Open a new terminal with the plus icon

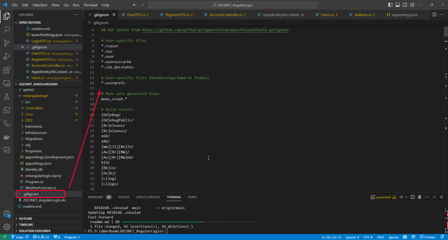(401, 197)
